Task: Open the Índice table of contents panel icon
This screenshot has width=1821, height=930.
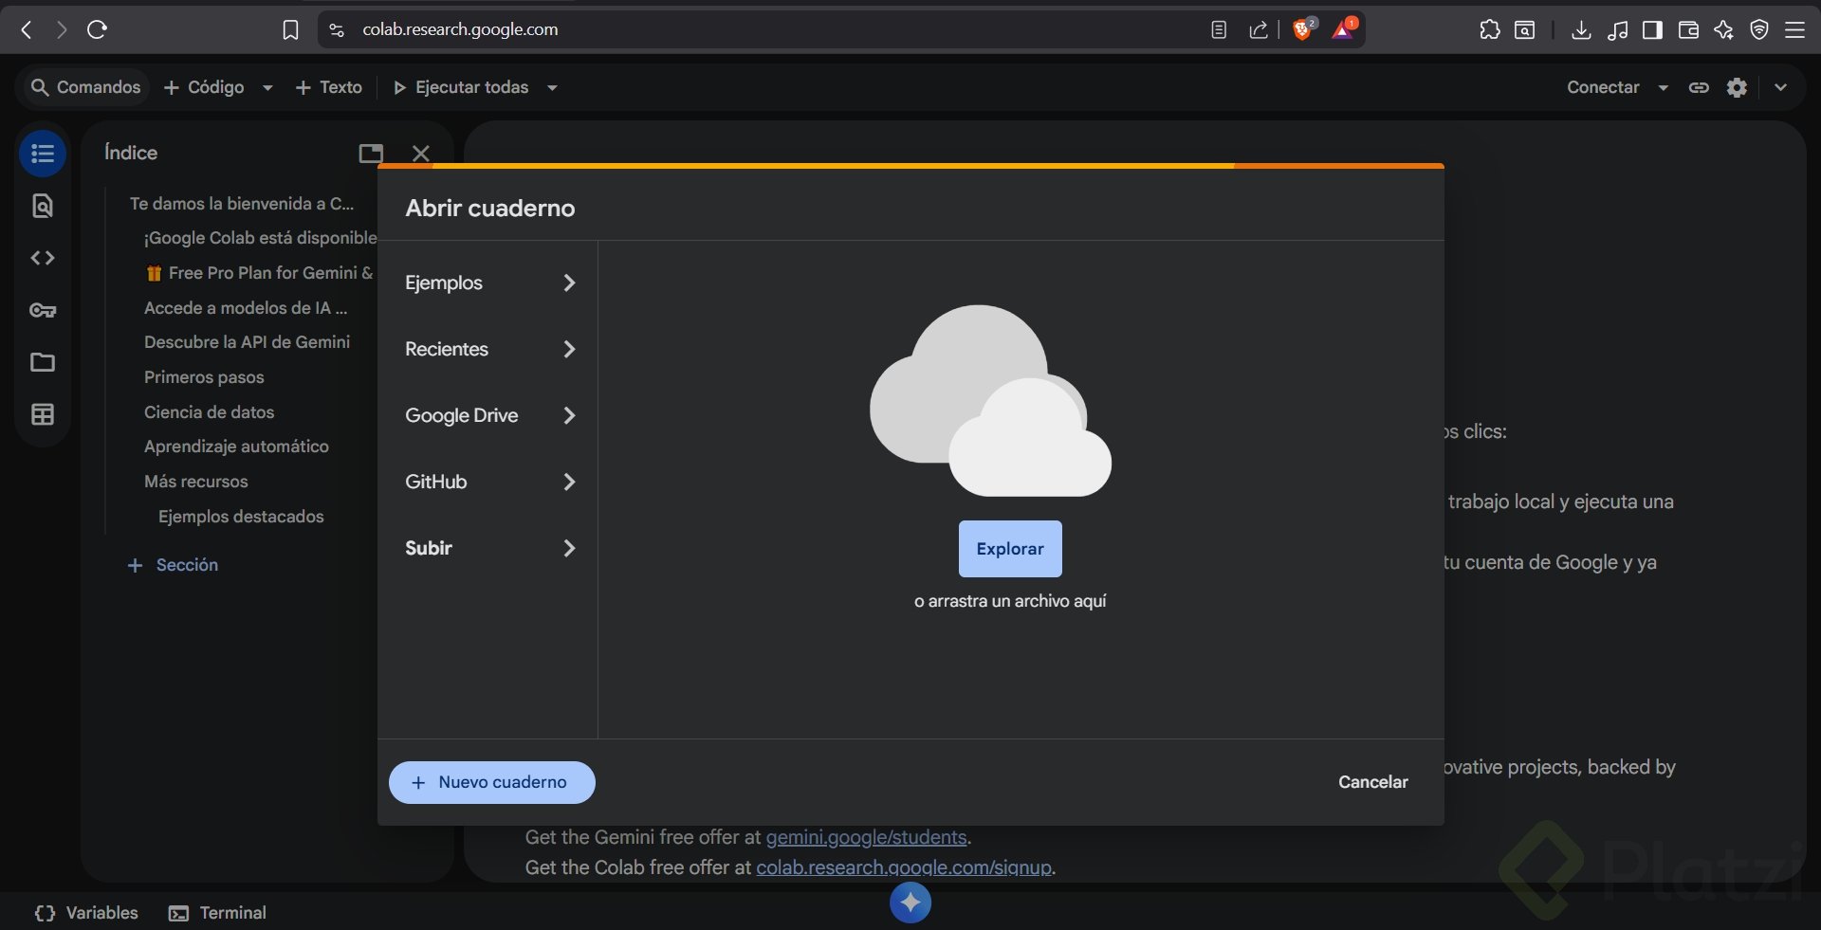Action: [x=43, y=153]
